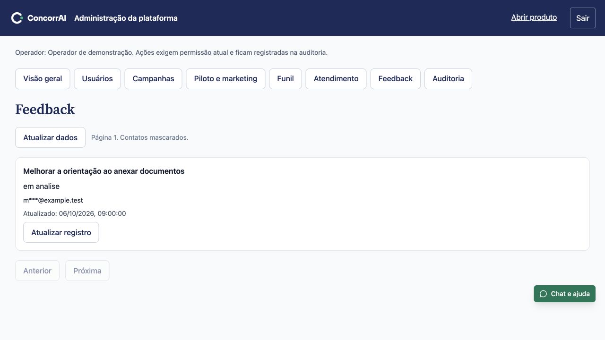This screenshot has width=605, height=340.
Task: Switch to the Usuários tab
Action: click(97, 79)
